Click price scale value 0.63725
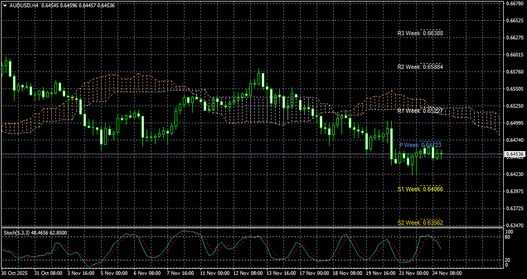Image resolution: width=527 pixels, height=279 pixels. click(514, 209)
